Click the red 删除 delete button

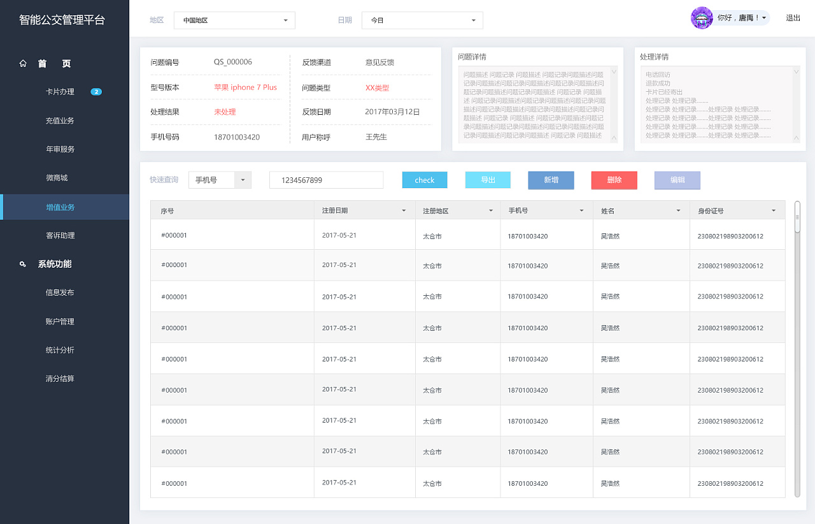613,180
